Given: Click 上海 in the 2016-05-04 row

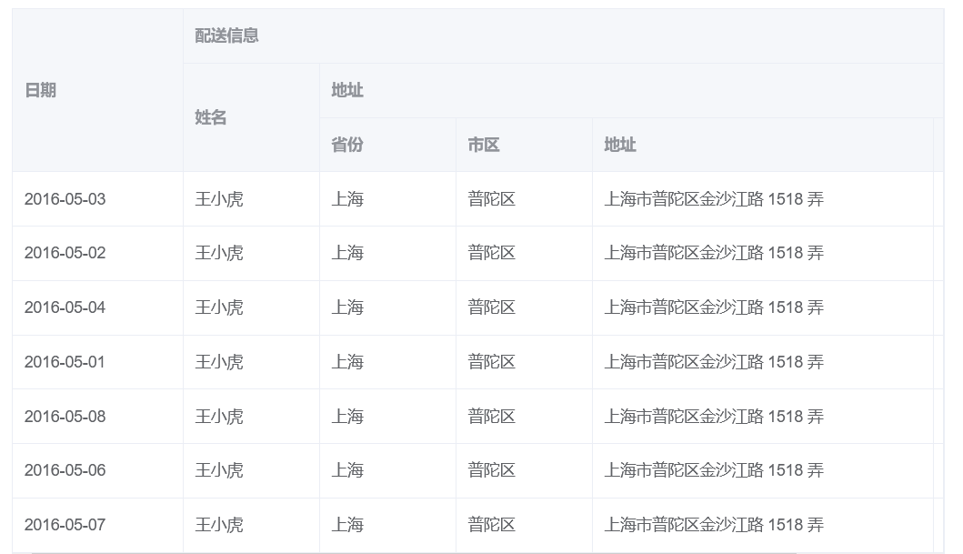Looking at the screenshot, I should (347, 307).
